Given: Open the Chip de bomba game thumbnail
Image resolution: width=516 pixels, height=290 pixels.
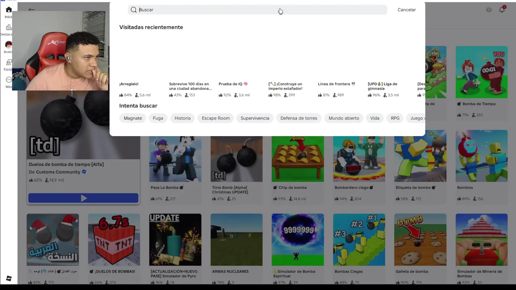Looking at the screenshot, I should (298, 159).
